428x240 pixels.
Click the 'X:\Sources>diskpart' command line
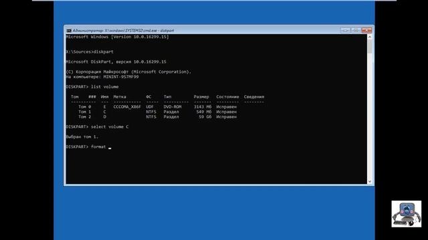click(90, 52)
